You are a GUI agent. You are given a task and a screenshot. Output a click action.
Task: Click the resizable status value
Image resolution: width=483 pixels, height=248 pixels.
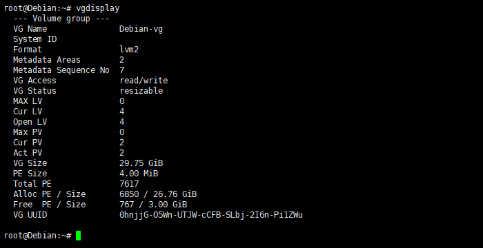point(141,91)
